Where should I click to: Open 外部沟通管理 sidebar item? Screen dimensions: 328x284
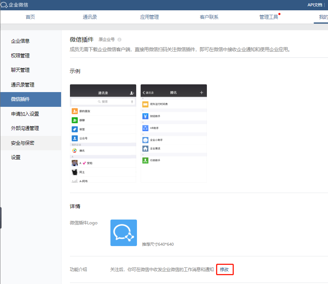31,128
